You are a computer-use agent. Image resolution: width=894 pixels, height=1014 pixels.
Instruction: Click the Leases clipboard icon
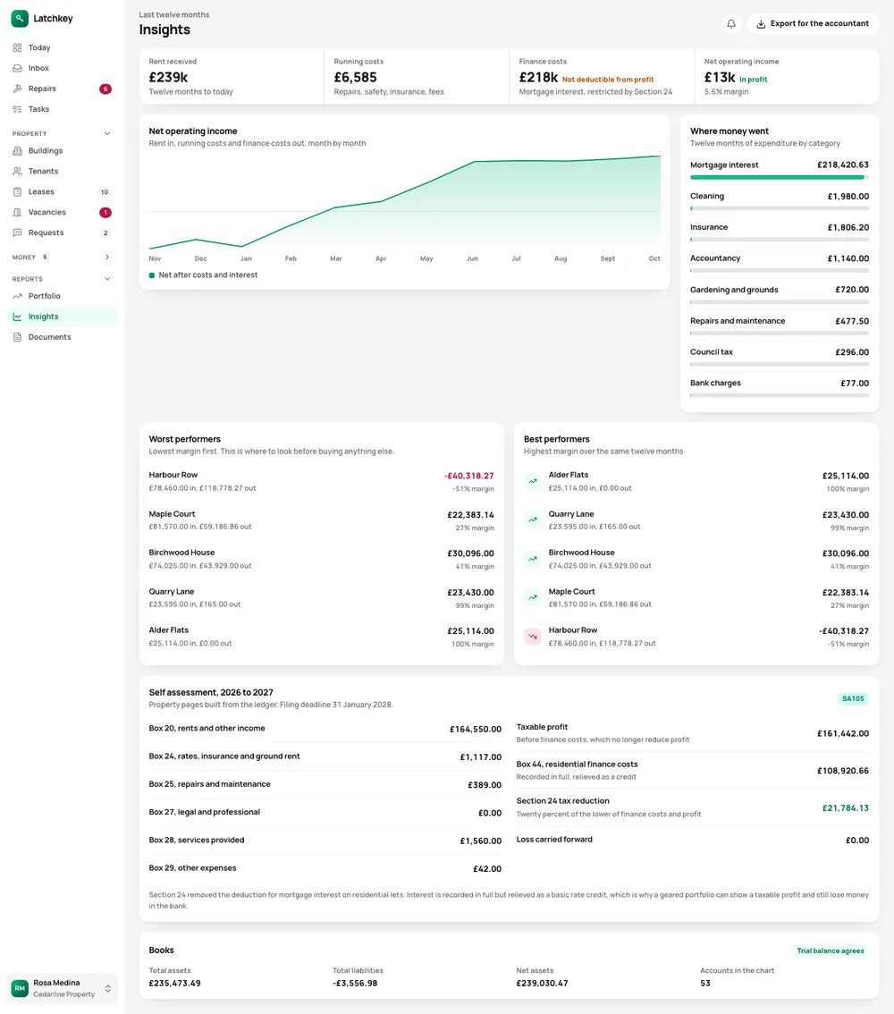[x=18, y=192]
